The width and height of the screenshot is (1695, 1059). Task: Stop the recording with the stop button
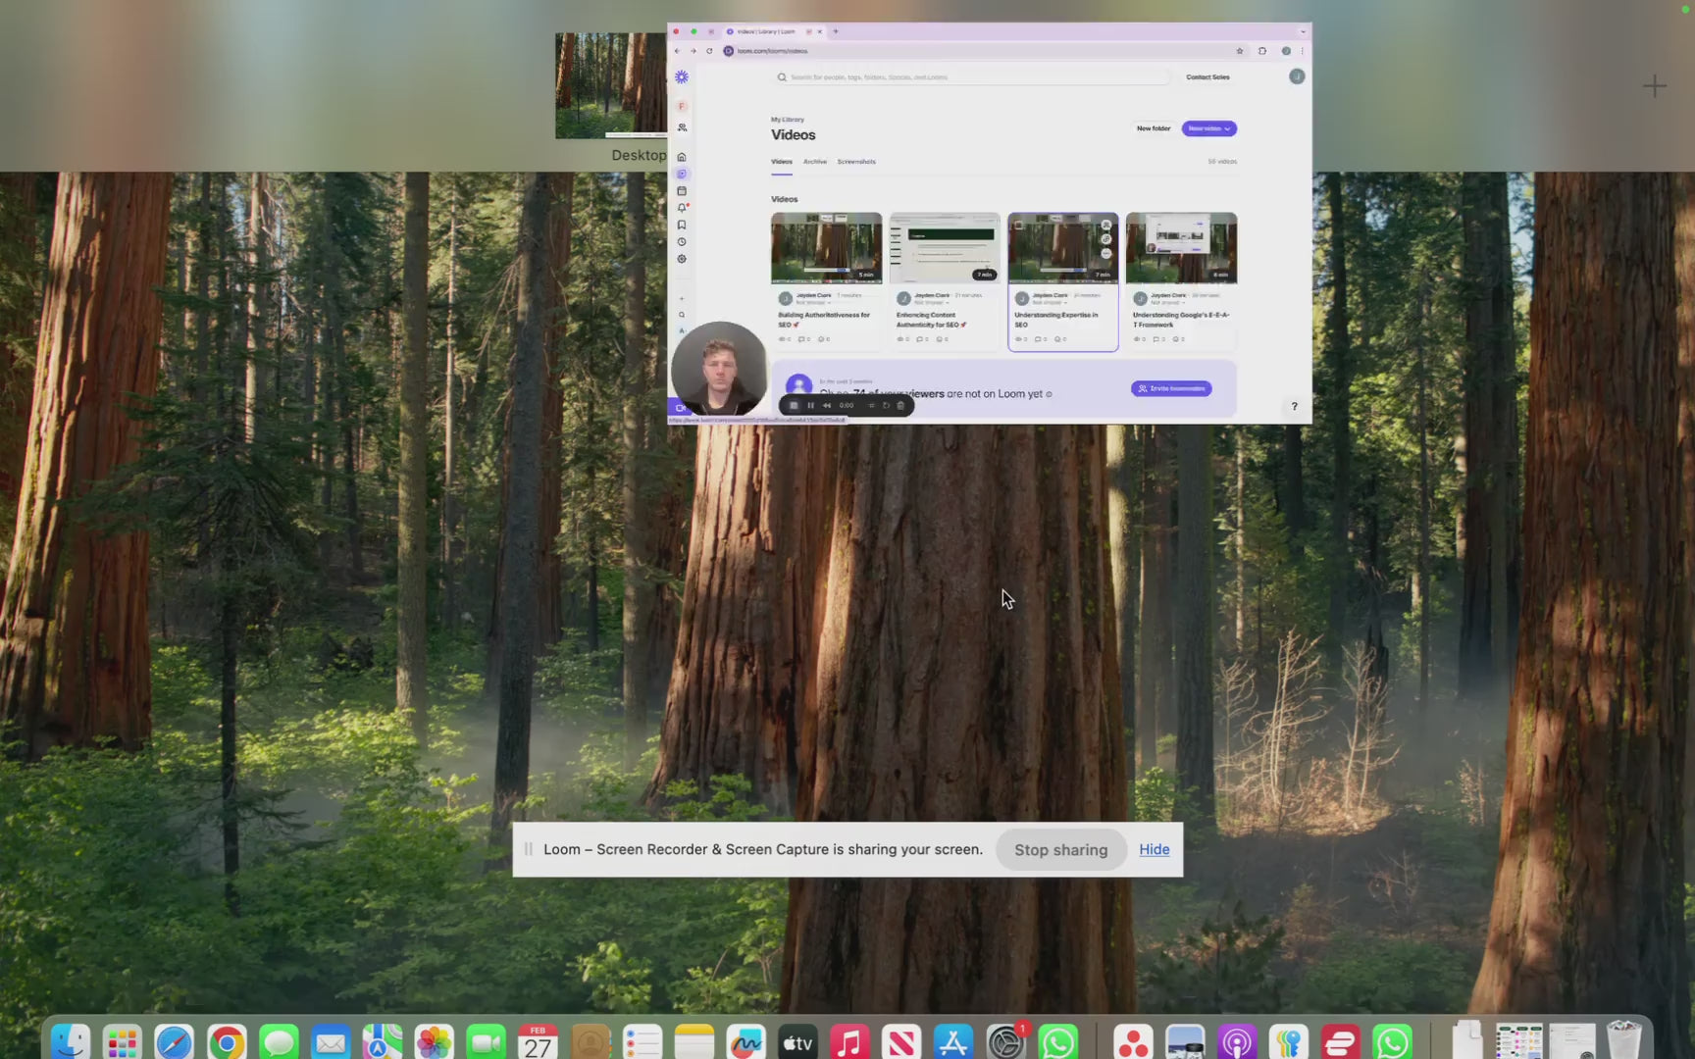point(794,405)
